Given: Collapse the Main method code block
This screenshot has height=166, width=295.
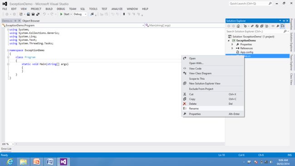Looking at the screenshot, I should [8, 64].
